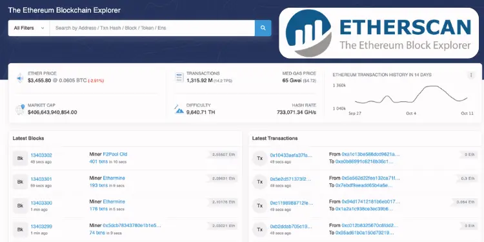
Task: Click the 2.55607 Eth block reward badge
Action: tap(223, 154)
